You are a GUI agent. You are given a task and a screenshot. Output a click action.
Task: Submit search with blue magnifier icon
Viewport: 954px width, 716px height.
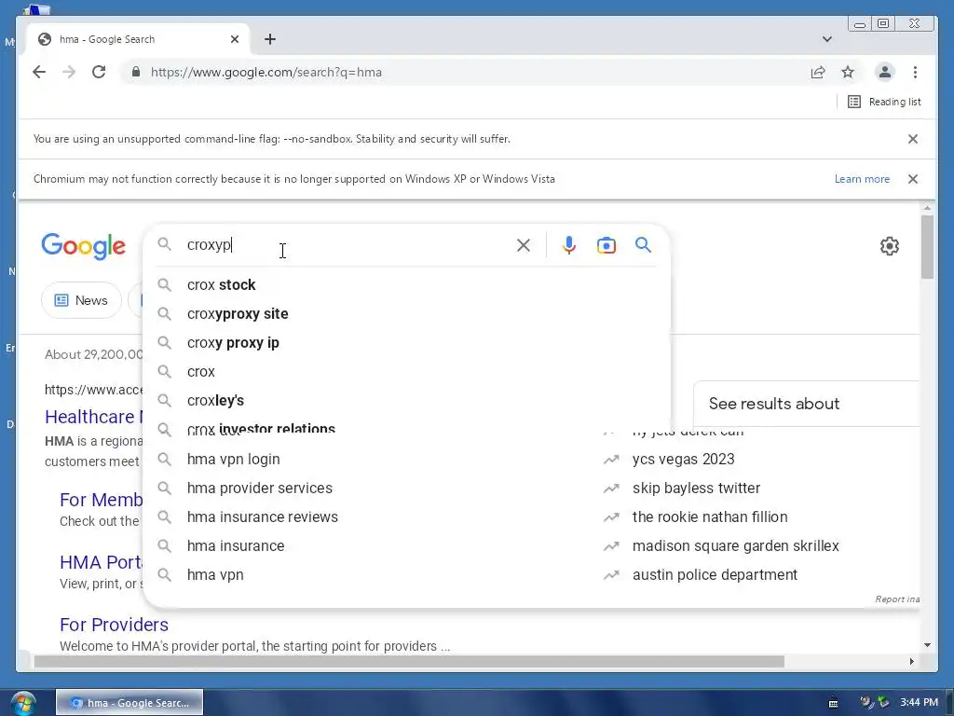point(643,245)
